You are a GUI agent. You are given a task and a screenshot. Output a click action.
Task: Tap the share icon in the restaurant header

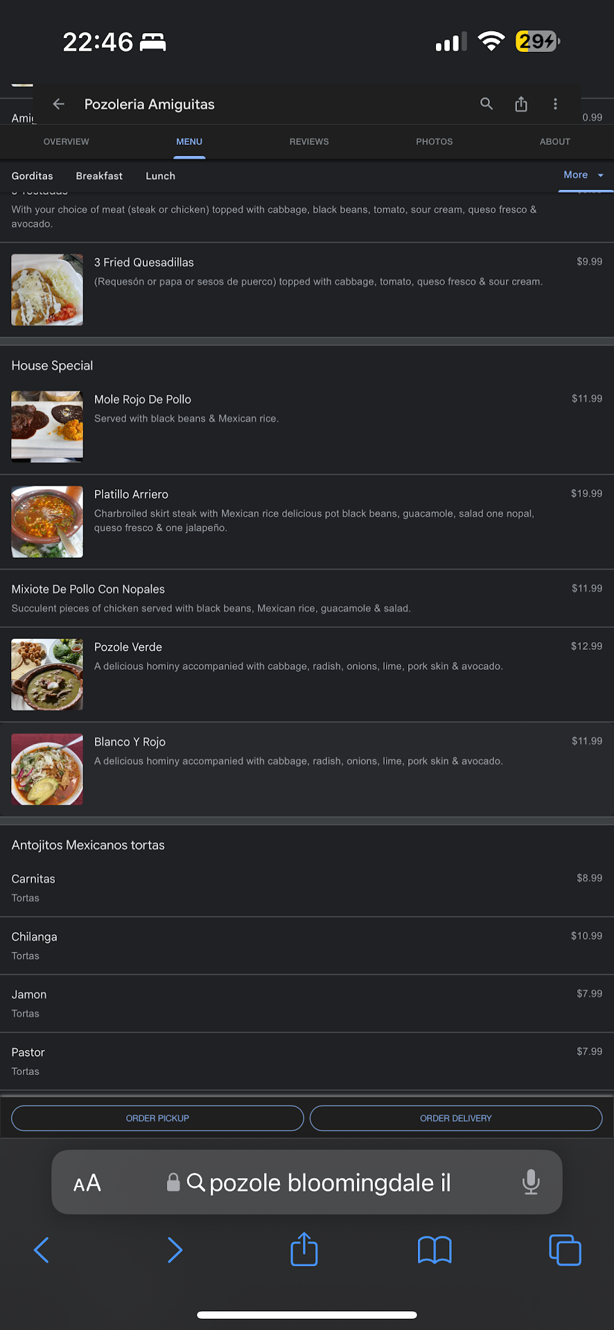click(x=521, y=104)
